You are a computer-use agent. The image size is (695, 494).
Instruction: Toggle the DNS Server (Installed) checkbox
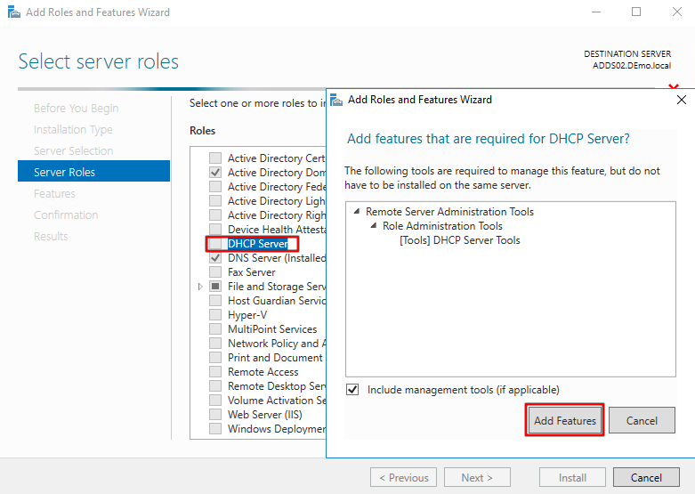pos(215,257)
